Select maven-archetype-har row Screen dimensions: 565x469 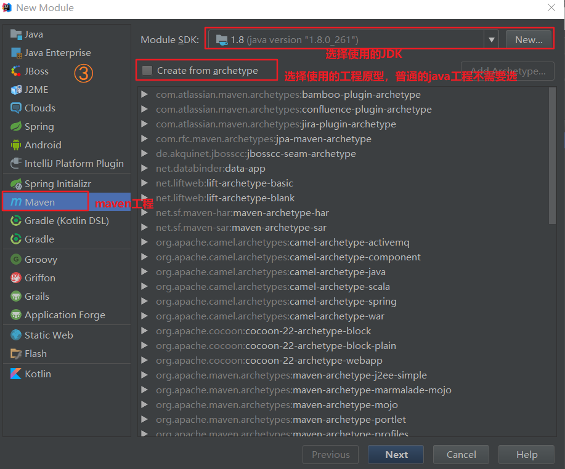[343, 212]
